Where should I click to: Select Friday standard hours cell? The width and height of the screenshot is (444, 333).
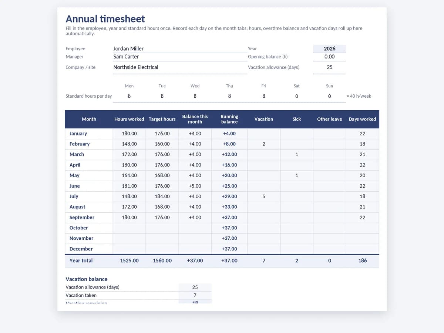pyautogui.click(x=264, y=96)
